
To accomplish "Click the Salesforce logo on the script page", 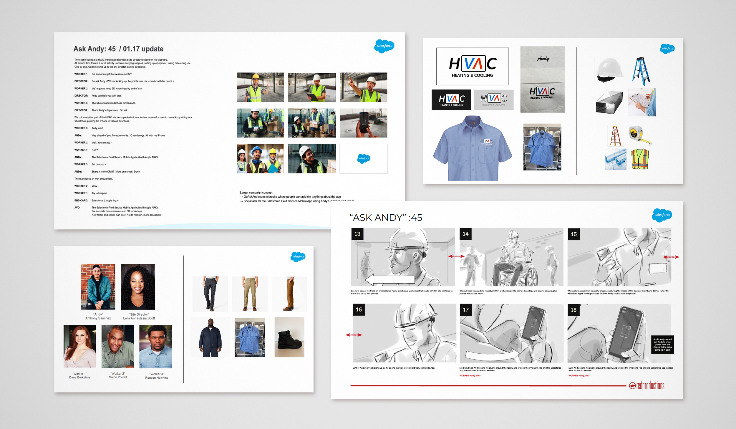I will [x=384, y=46].
